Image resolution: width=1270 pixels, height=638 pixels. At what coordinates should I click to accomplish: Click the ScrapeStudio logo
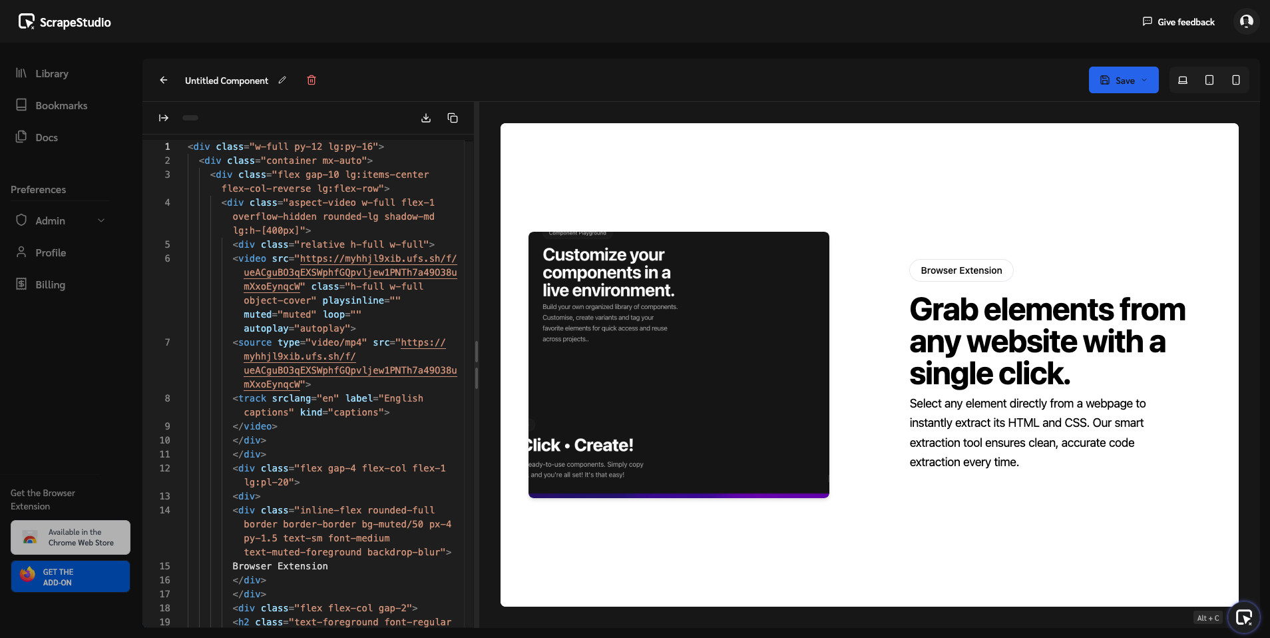click(65, 22)
